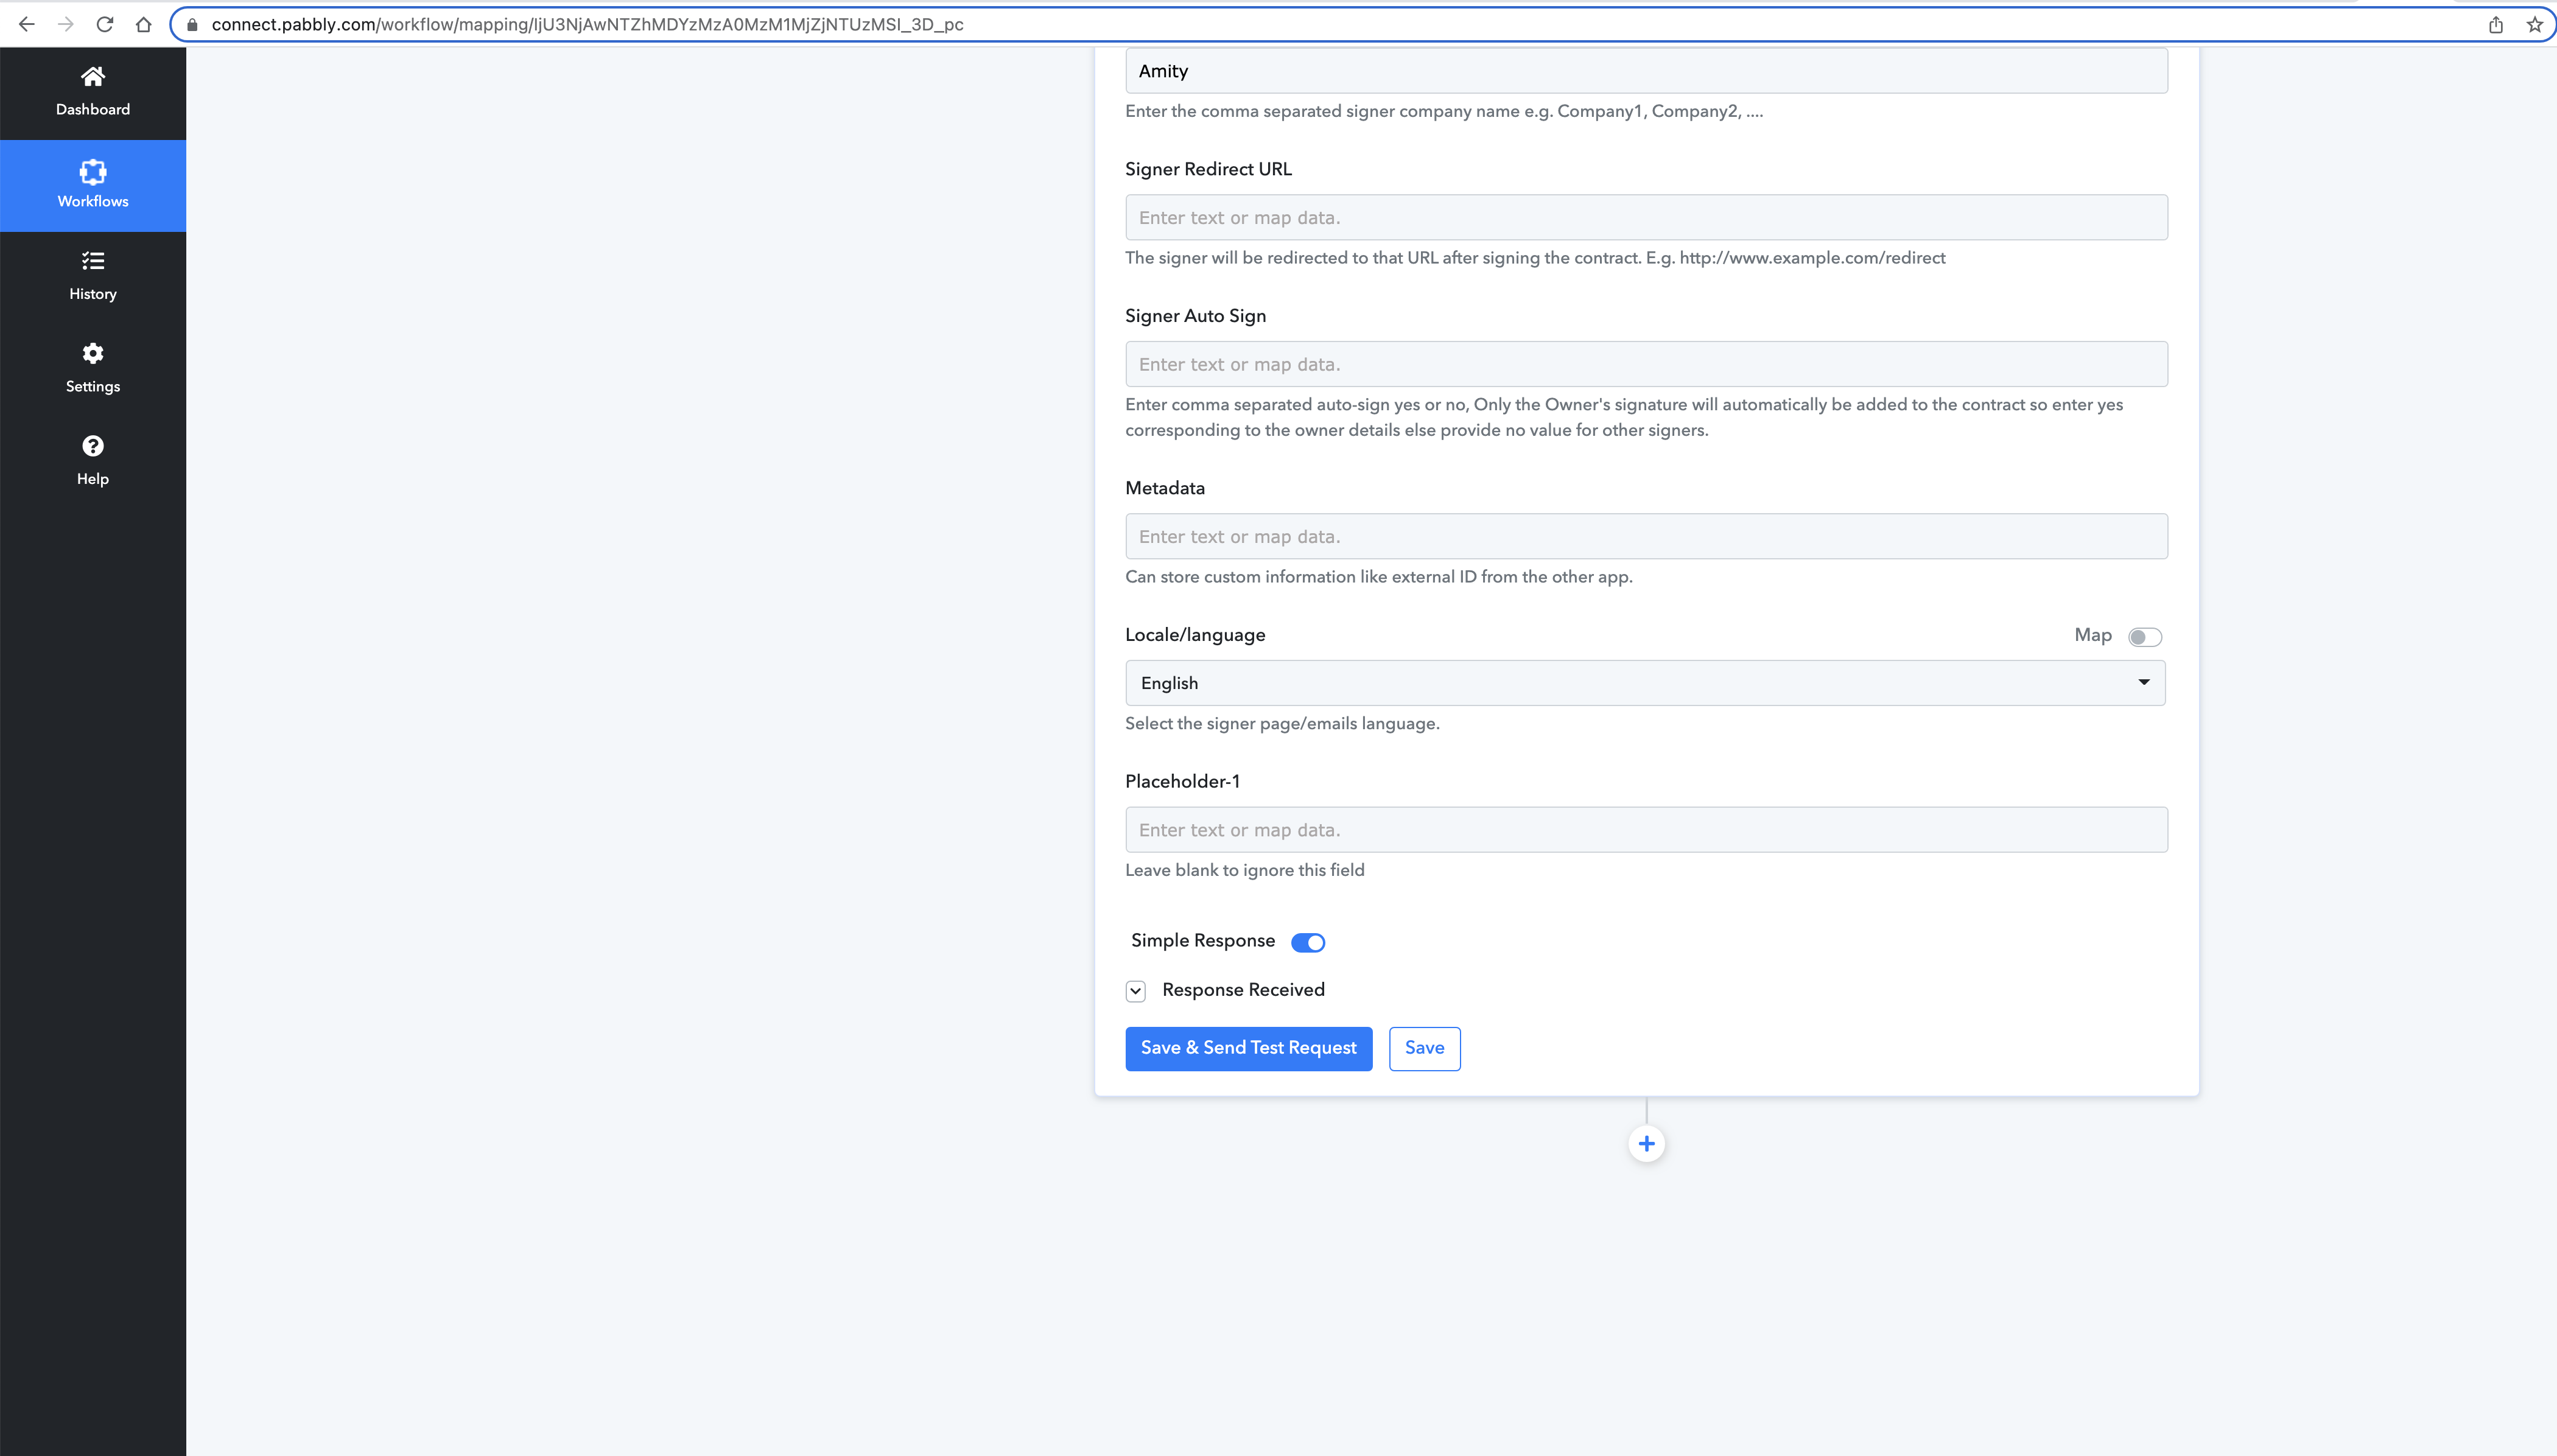This screenshot has width=2557, height=1456.
Task: Click 'Select the signer page/emails language.' hint
Action: tap(1282, 724)
